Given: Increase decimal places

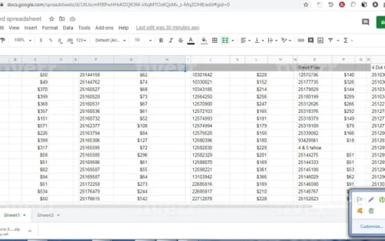Looking at the screenshot, I should pos(70,40).
